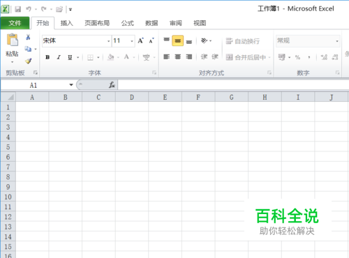349x258 pixels.
Task: Click the fill color bucket
Action: click(111, 57)
